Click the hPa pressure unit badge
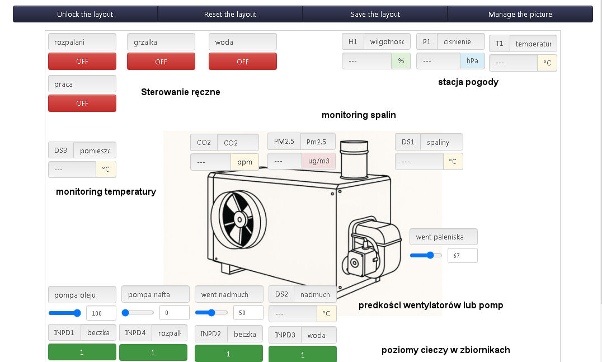This screenshot has width=602, height=362. tap(472, 60)
